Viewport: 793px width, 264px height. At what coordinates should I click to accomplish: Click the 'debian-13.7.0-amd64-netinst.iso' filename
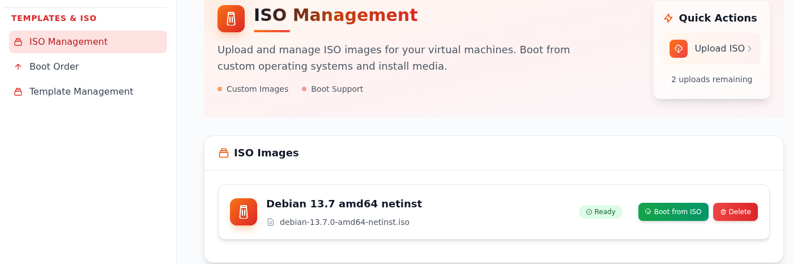click(344, 222)
